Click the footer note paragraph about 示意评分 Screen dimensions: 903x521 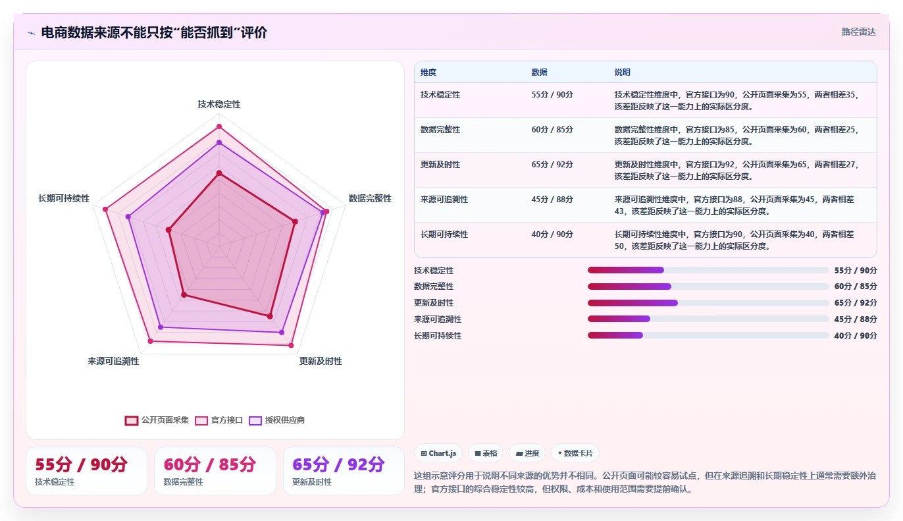coord(645,482)
